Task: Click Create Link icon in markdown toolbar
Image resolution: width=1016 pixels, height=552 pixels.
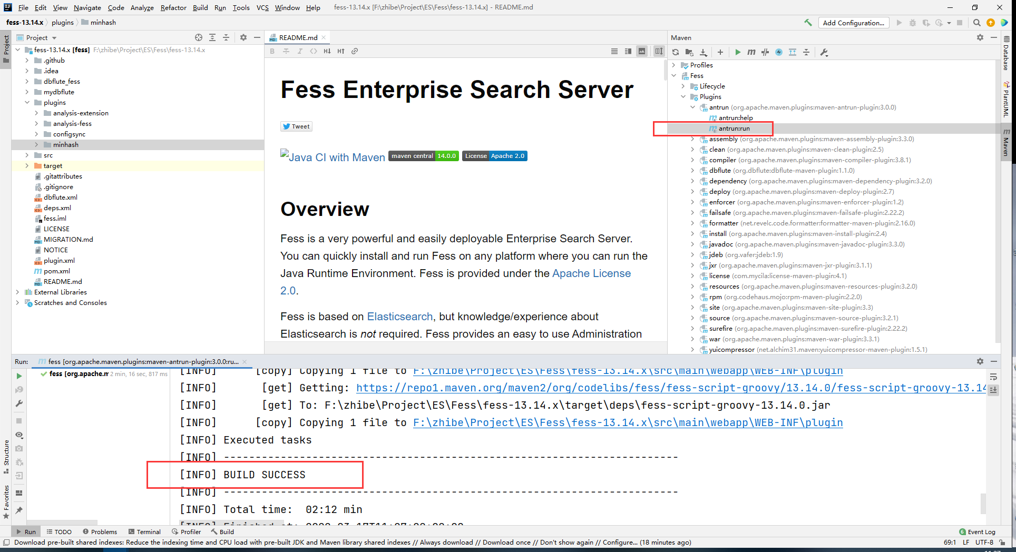Action: pyautogui.click(x=355, y=51)
